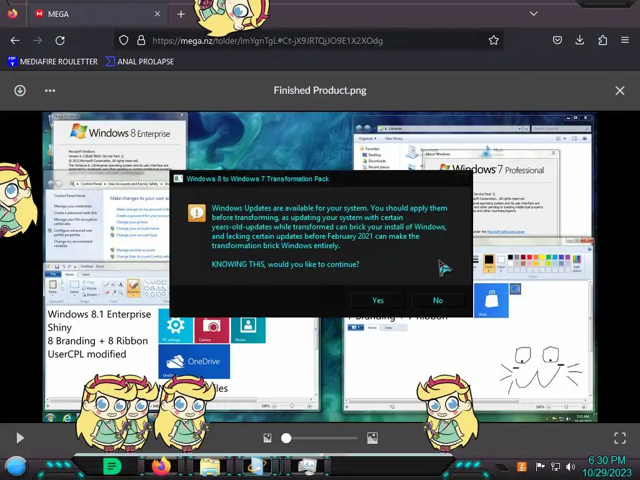
Task: Go back to the previous page
Action: [15, 41]
